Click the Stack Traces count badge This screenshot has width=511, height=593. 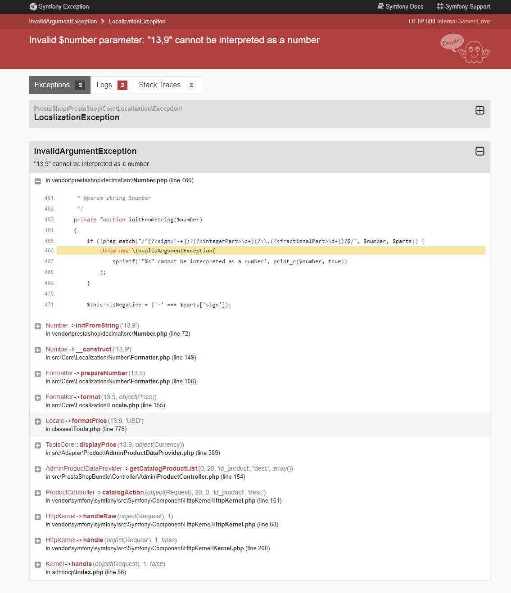tap(191, 85)
